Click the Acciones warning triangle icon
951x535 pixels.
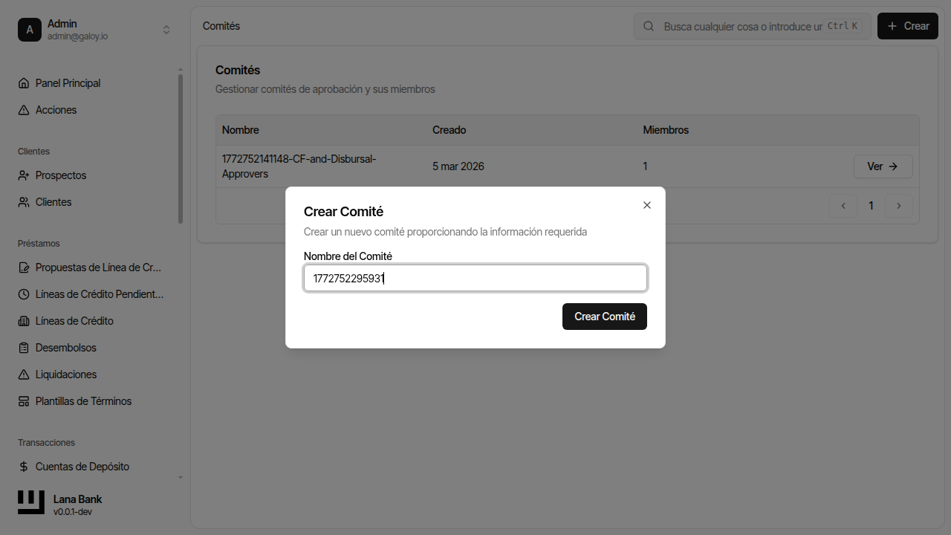pos(24,110)
